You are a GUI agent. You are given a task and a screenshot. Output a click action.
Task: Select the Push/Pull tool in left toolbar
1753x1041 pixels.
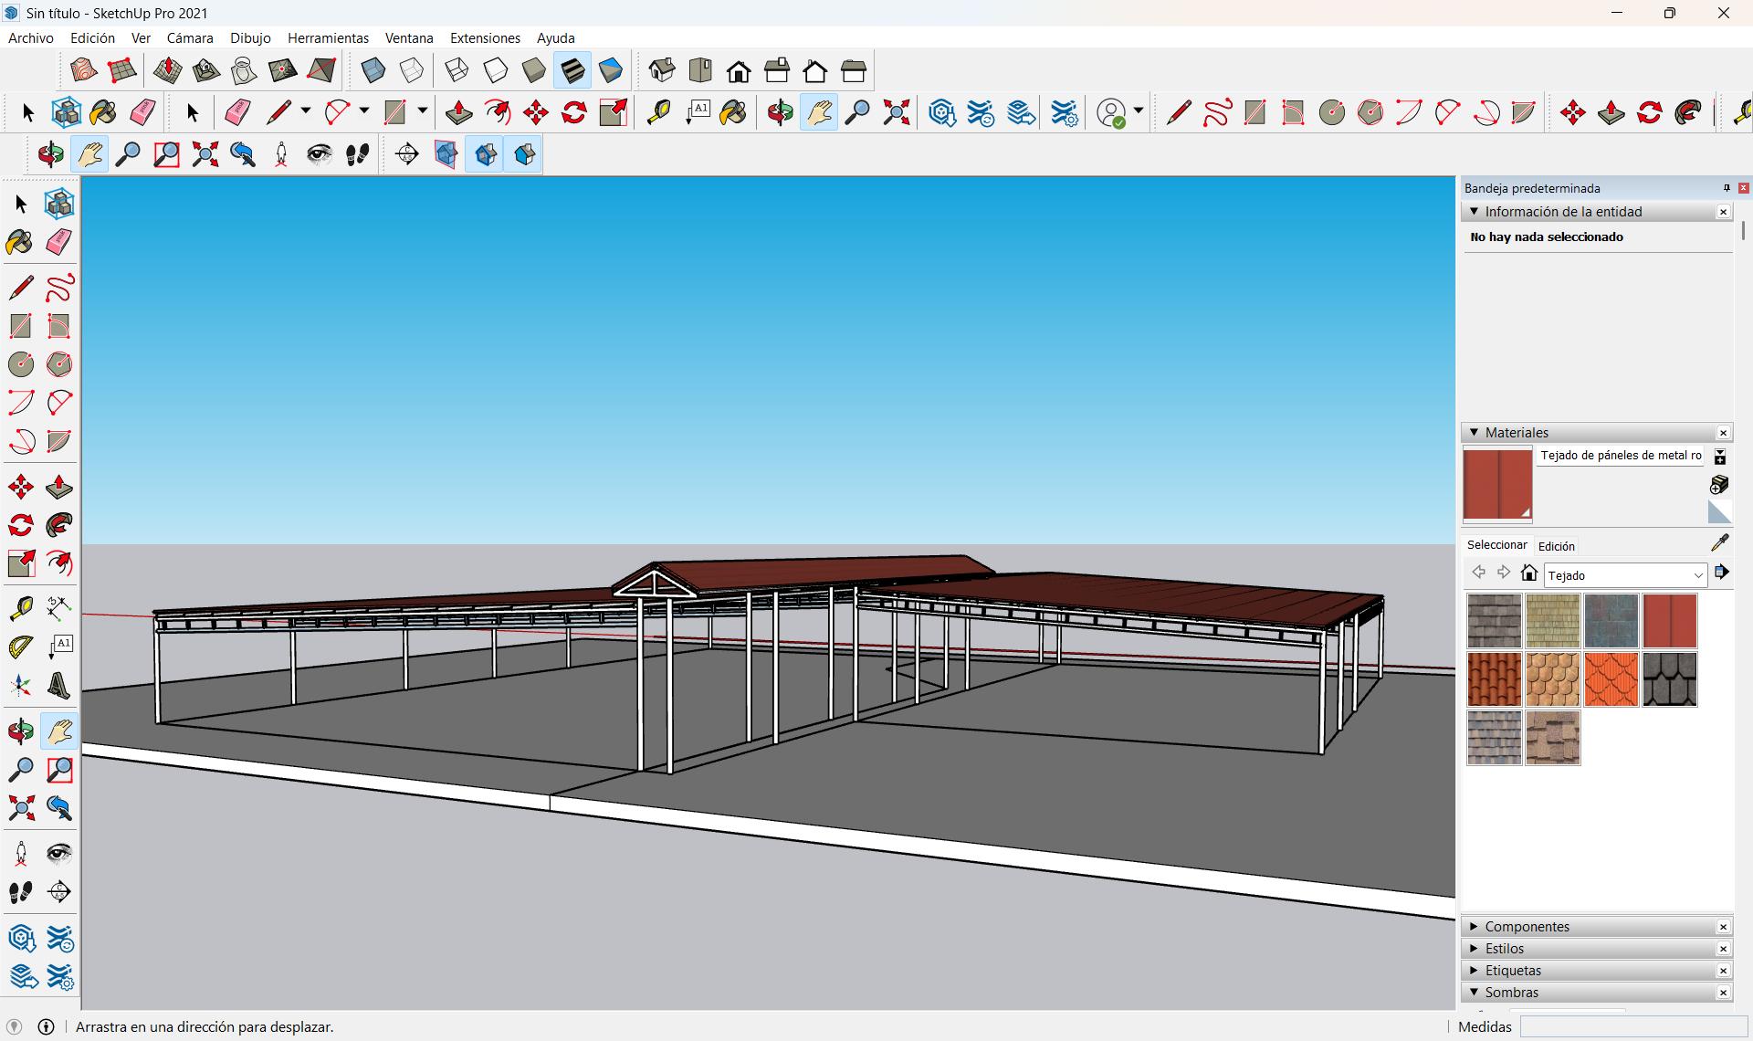[58, 487]
